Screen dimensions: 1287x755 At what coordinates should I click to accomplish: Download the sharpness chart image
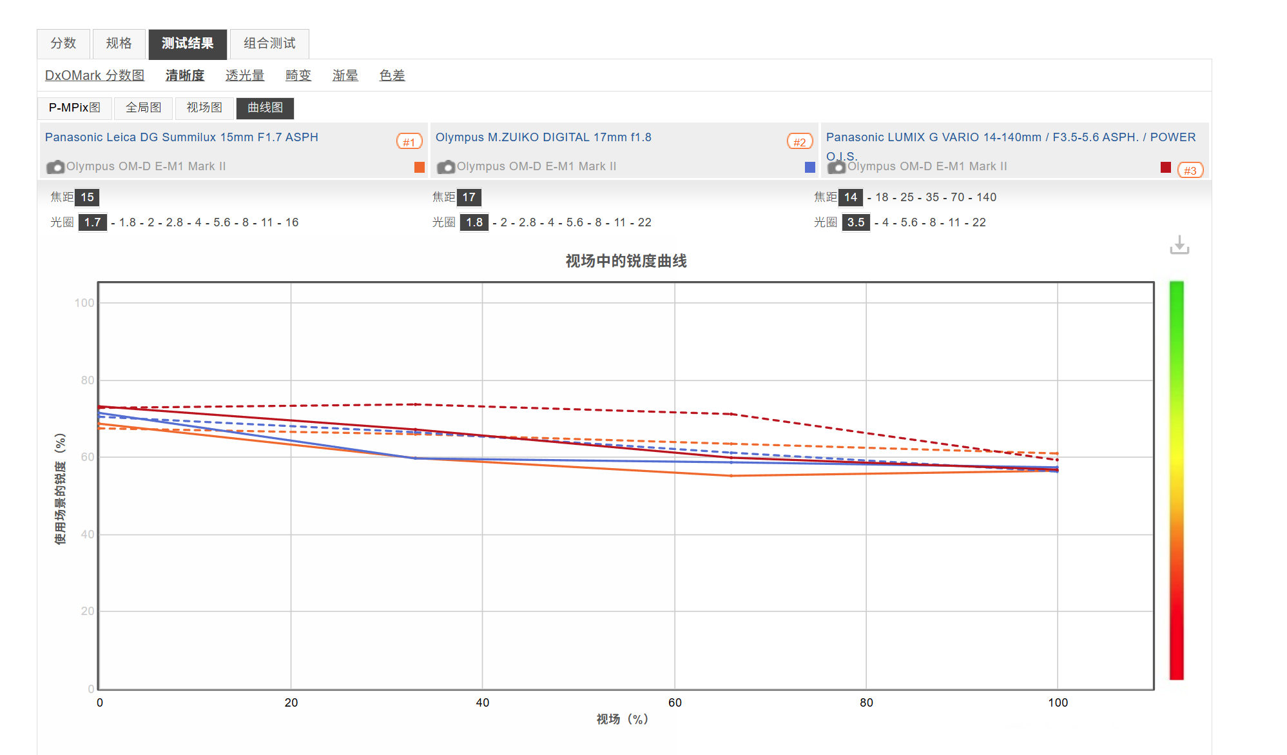(x=1179, y=245)
